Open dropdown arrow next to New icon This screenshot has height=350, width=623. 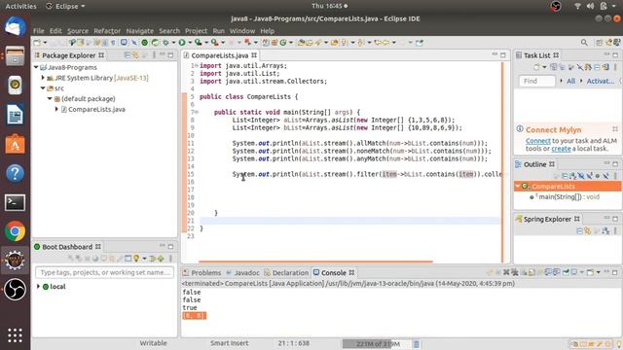click(x=45, y=43)
